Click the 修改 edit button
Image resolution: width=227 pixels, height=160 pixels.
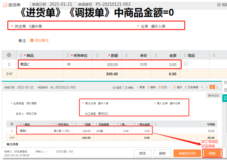pyautogui.click(x=143, y=153)
